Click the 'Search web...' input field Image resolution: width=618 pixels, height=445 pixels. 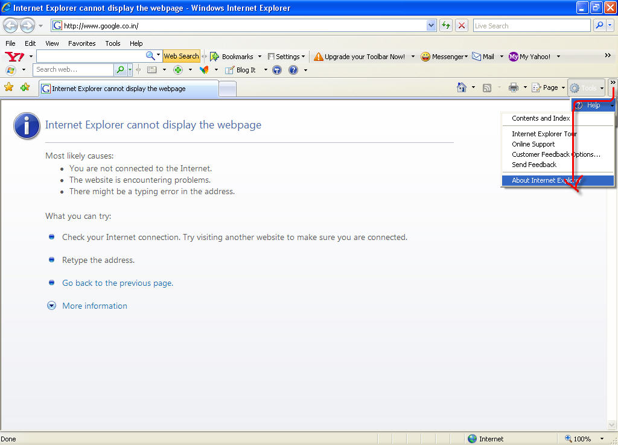coord(74,70)
